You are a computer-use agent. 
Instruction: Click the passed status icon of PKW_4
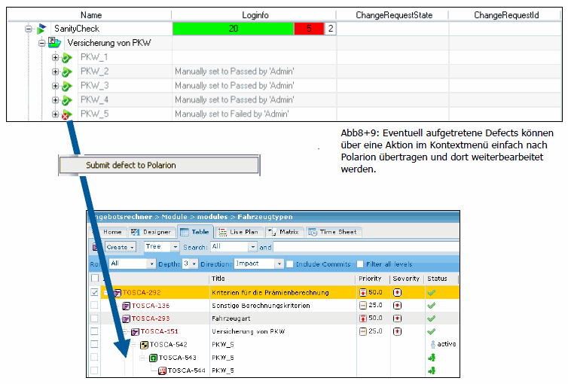click(66, 100)
